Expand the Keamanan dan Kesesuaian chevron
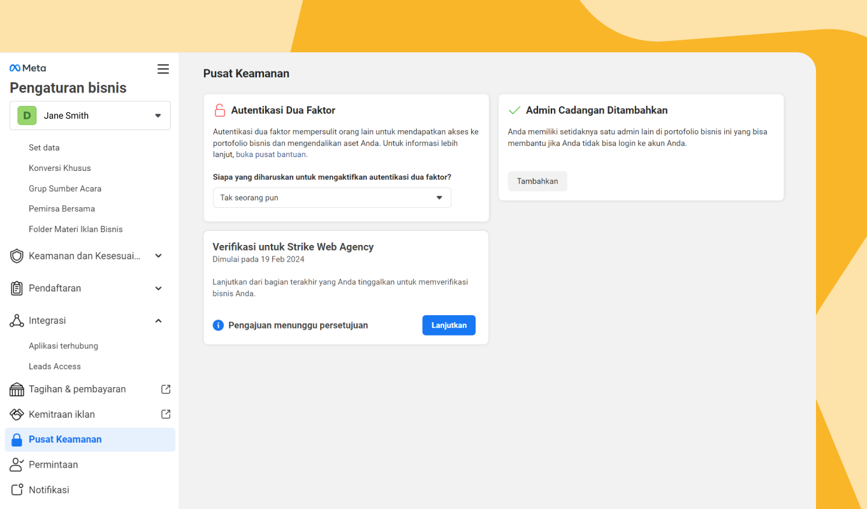 pos(159,256)
